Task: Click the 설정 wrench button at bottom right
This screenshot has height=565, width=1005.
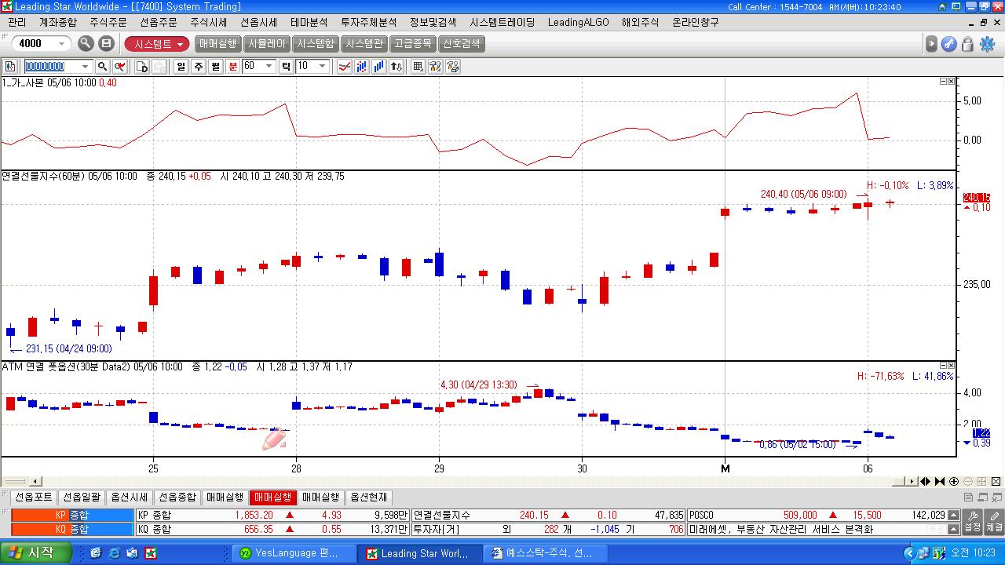Action: coord(973,521)
